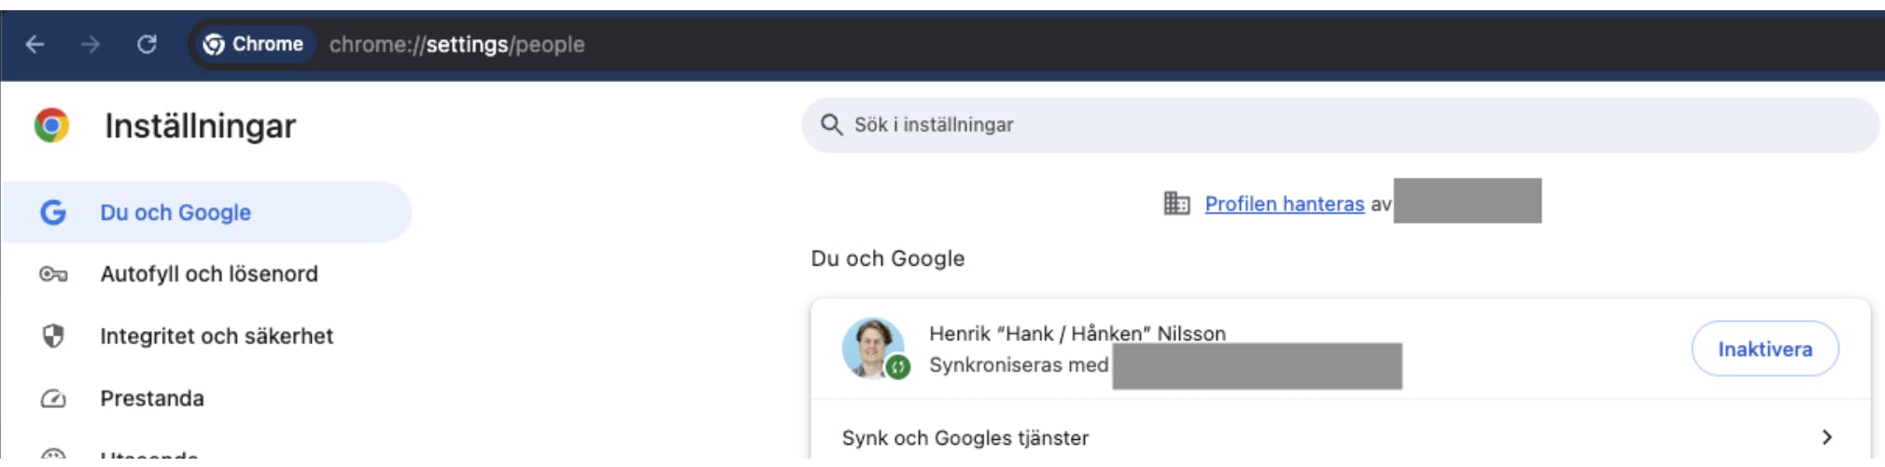Expand Synk och Googles tjänster chevron
1885x467 pixels.
[1826, 437]
